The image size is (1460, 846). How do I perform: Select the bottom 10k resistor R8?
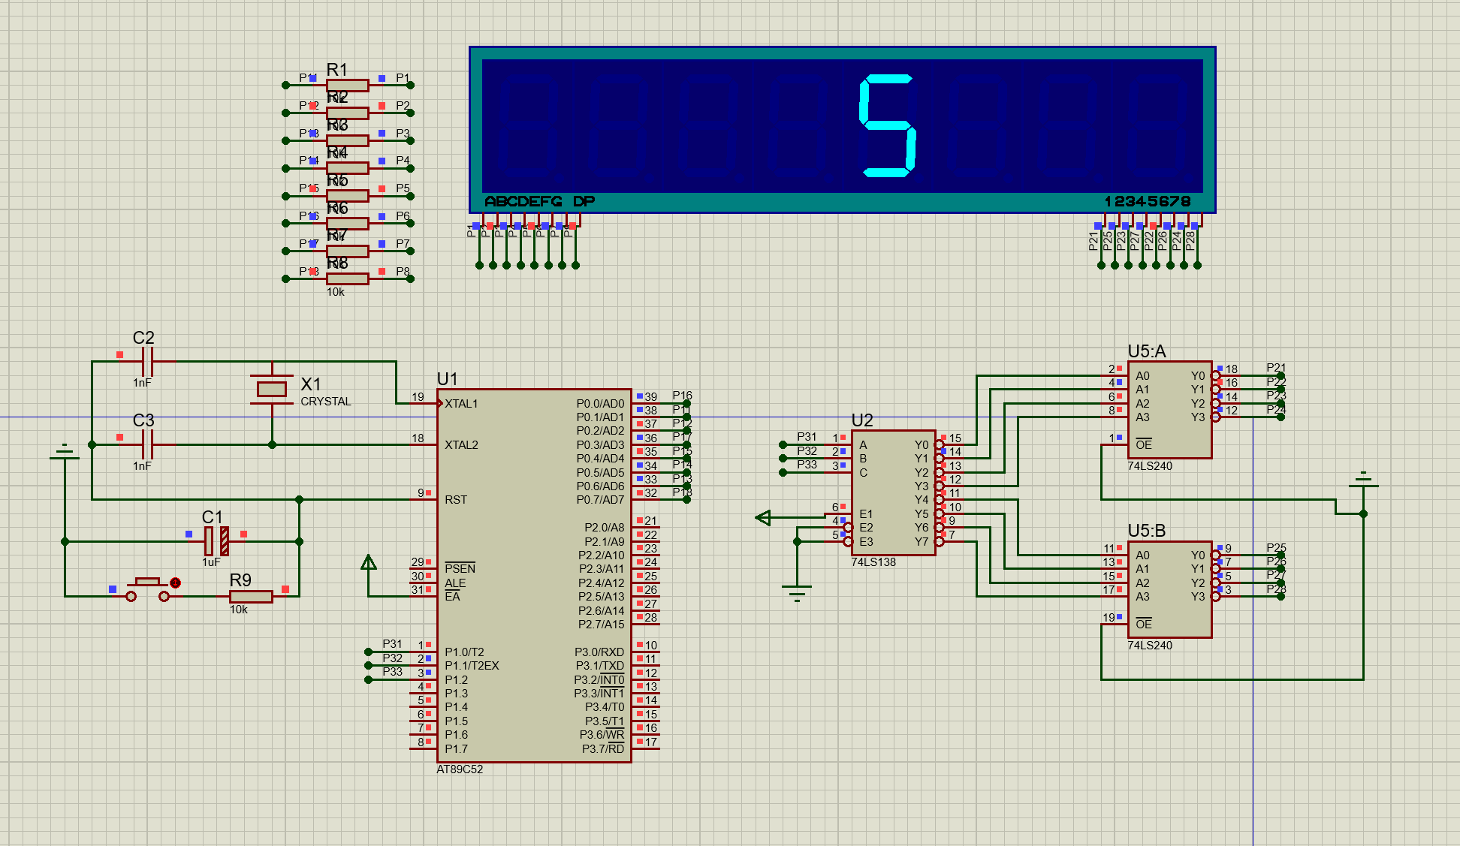click(347, 279)
